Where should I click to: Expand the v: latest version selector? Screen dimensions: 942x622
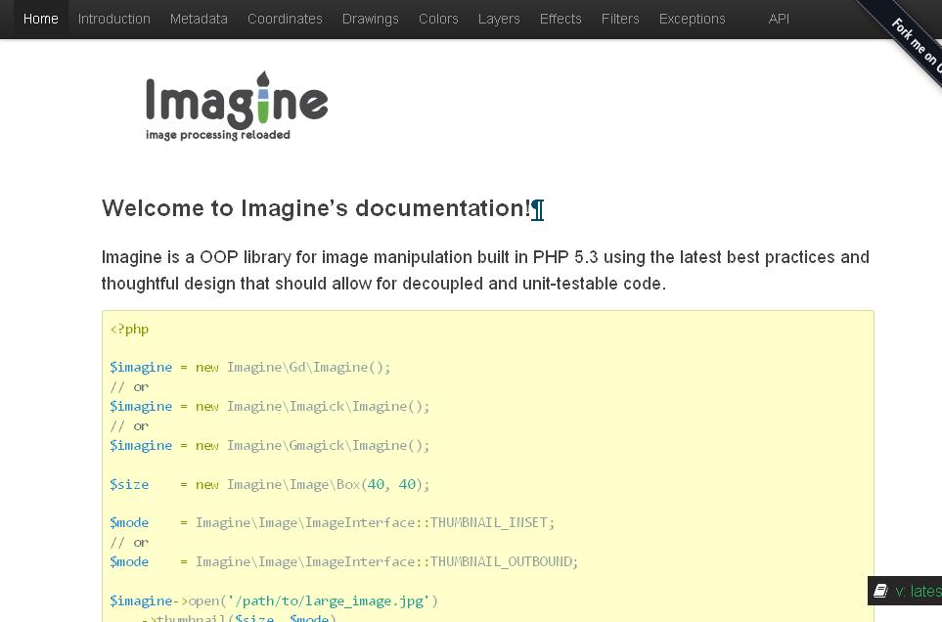pos(906,591)
